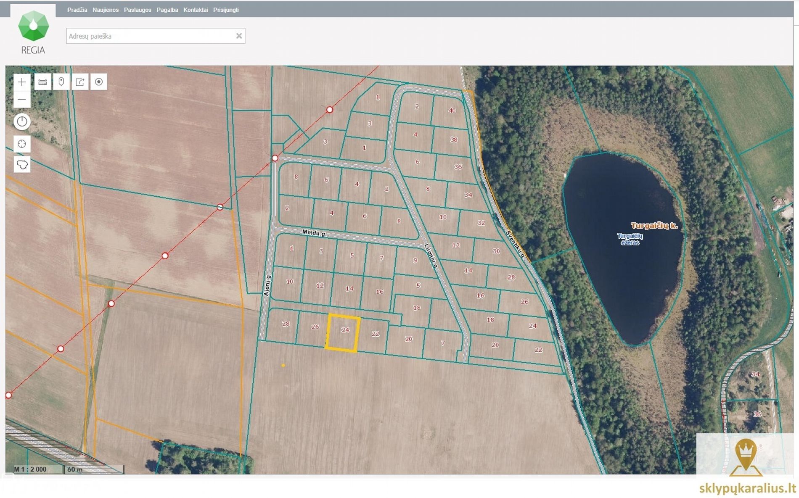Select parcel 30 near Šventikų g.
Viewport: 799px width, 498px height.
pyautogui.click(x=496, y=251)
